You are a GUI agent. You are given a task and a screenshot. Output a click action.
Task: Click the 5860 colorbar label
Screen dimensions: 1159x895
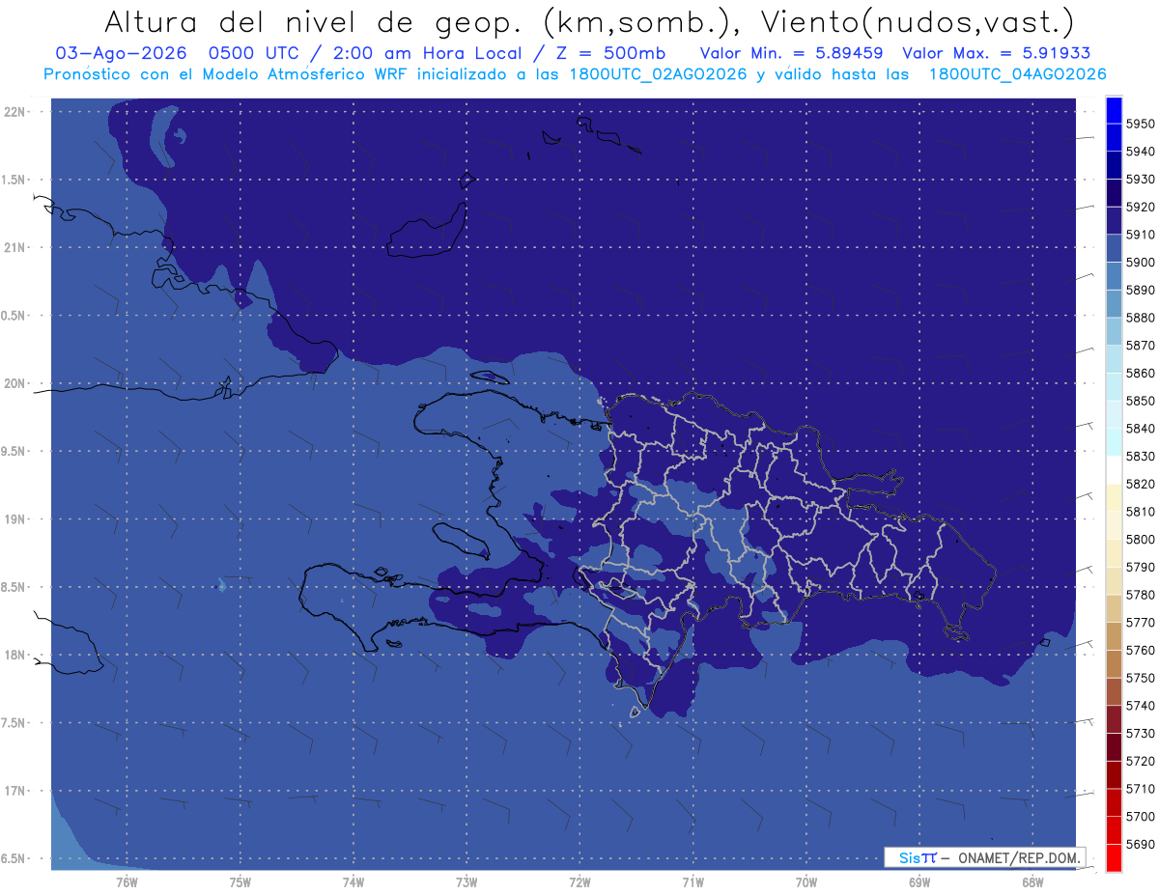pos(1140,374)
